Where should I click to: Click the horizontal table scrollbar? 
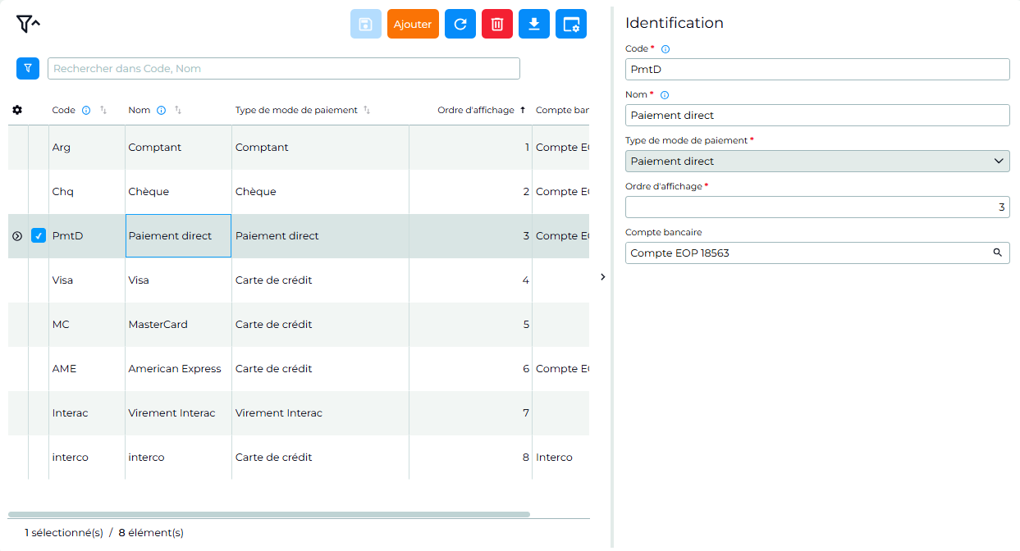(269, 514)
